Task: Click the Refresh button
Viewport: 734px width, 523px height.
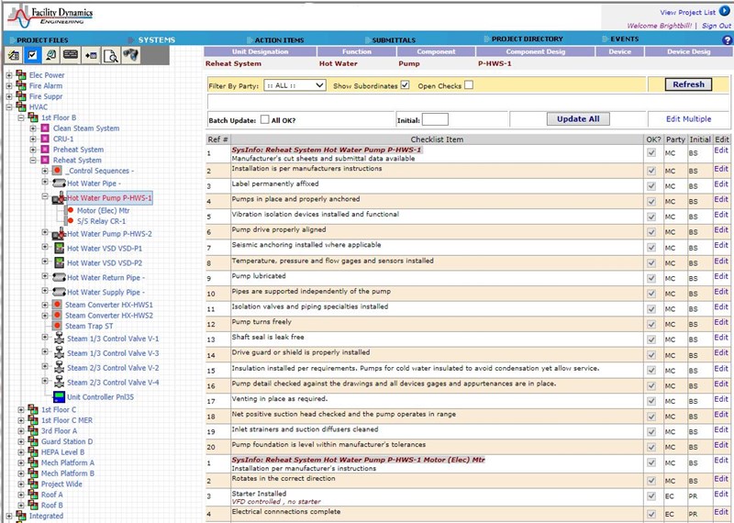Action: coord(688,84)
